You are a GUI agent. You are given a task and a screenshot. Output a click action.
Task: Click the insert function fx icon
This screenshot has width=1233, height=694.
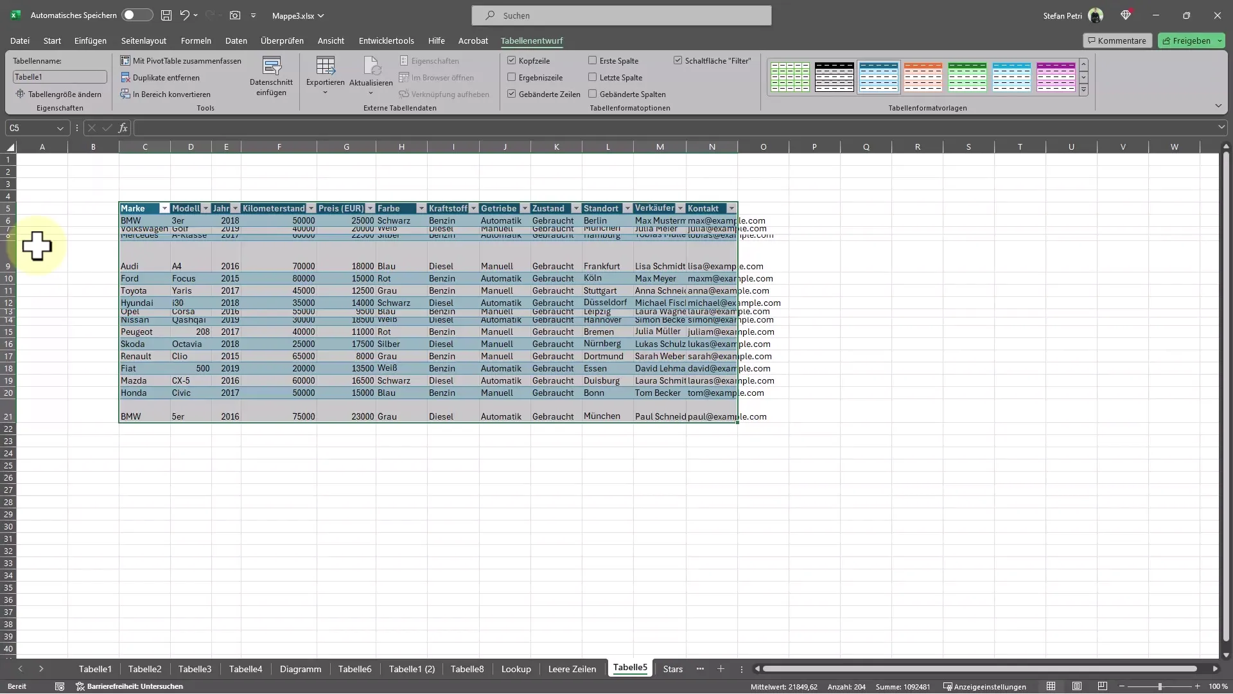click(123, 128)
